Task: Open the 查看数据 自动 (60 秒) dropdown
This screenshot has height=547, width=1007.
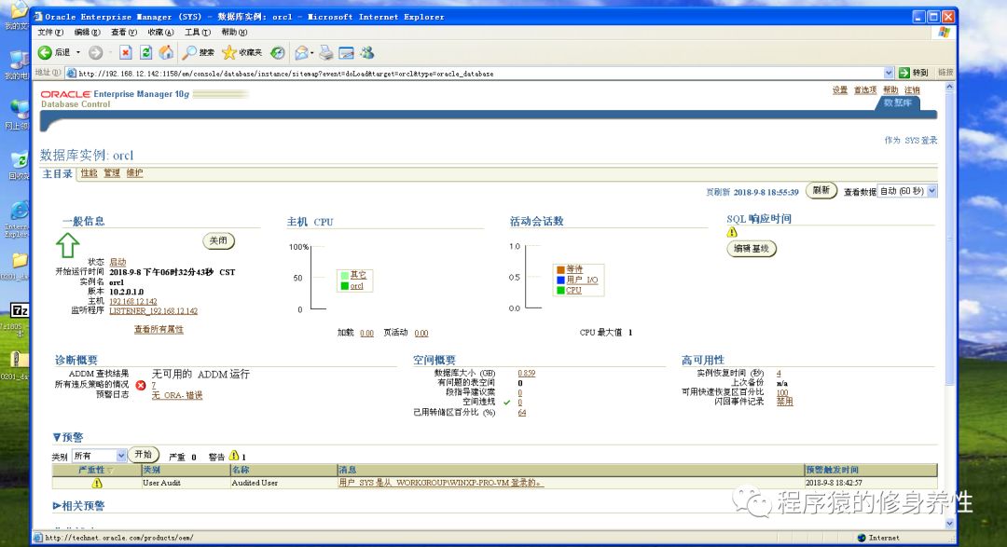Action: (907, 191)
